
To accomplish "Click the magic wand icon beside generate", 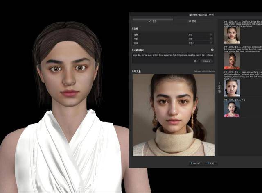I will [199, 61].
